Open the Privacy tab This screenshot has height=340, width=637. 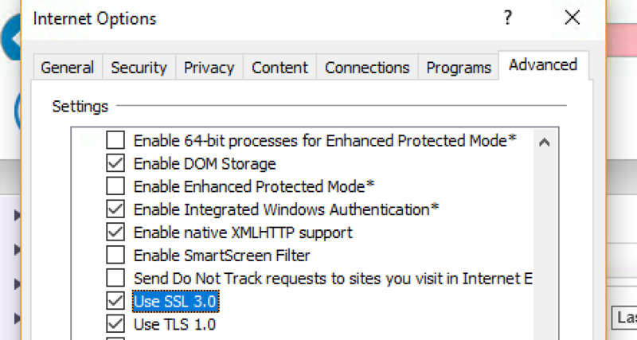(209, 68)
